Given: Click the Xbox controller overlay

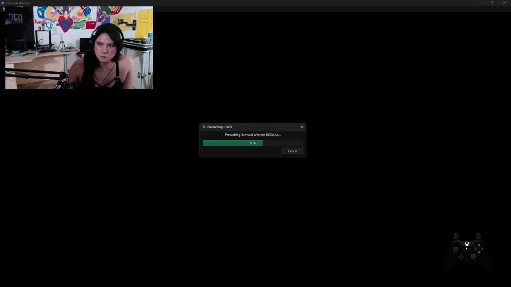Looking at the screenshot, I should click(467, 251).
